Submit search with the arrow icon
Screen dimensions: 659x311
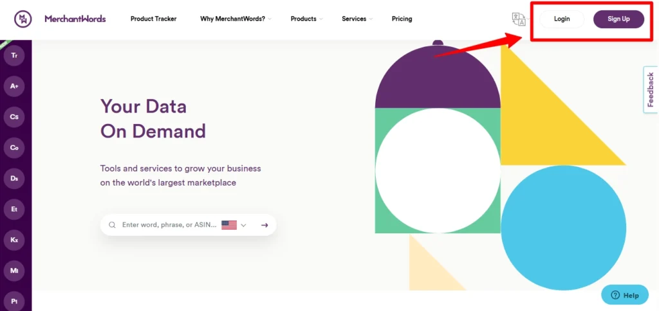point(265,225)
